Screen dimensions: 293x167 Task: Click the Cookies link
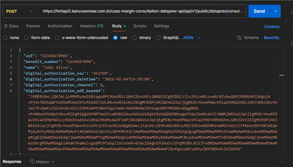[x=272, y=27]
